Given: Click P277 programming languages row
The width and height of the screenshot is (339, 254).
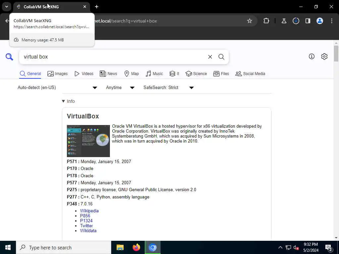Looking at the screenshot, I should point(108,197).
